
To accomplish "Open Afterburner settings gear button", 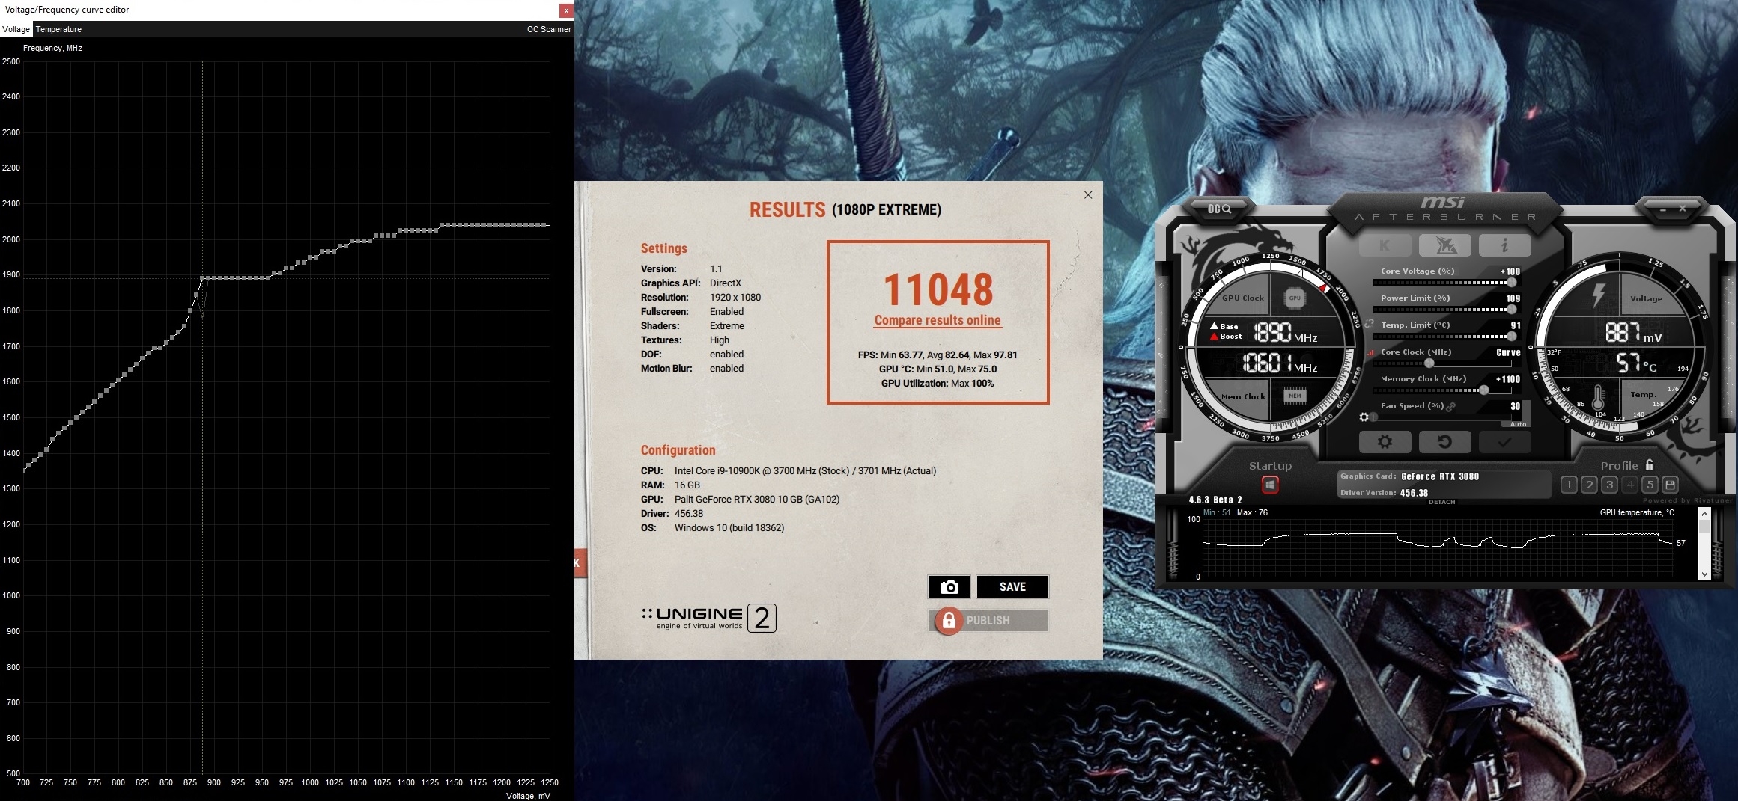I will point(1385,442).
